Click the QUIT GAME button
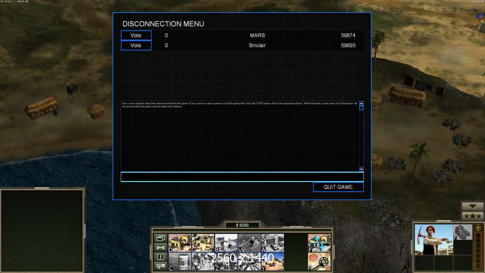This screenshot has width=485, height=273. (338, 187)
